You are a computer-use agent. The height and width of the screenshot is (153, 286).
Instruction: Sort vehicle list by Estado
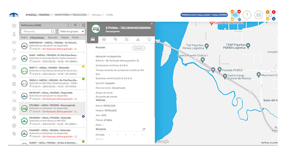65,38
